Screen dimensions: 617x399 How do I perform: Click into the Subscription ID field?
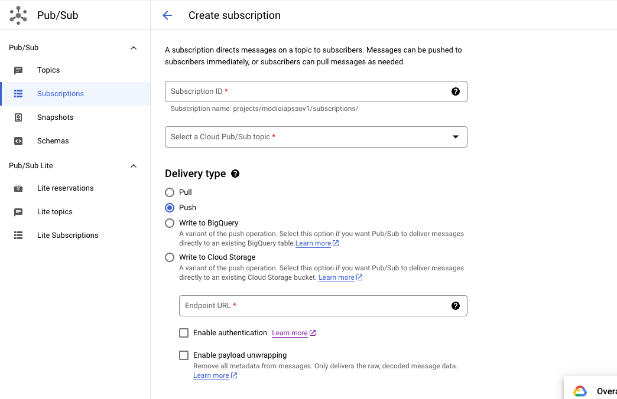pyautogui.click(x=316, y=91)
